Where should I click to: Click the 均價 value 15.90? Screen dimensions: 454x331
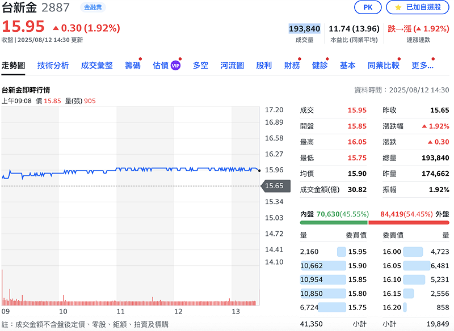pyautogui.click(x=357, y=174)
